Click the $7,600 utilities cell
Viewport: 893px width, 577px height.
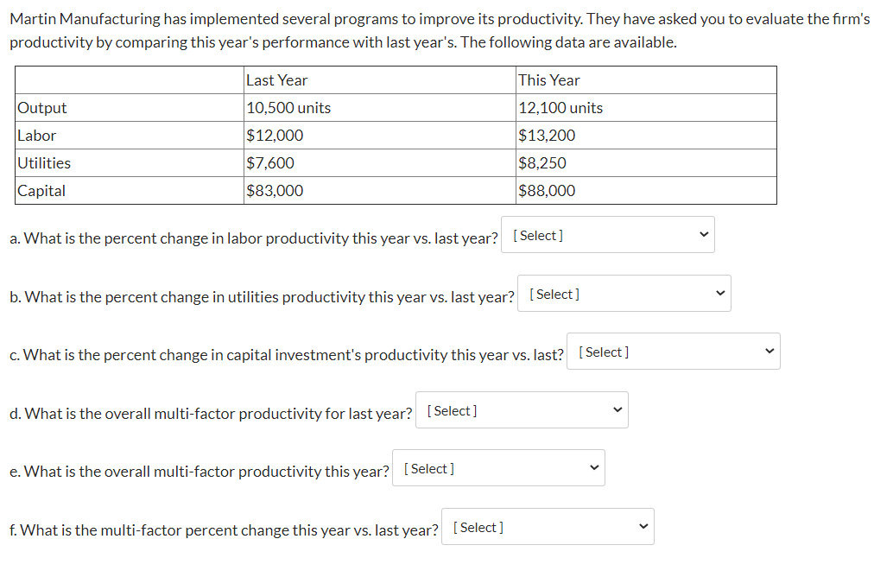[270, 163]
